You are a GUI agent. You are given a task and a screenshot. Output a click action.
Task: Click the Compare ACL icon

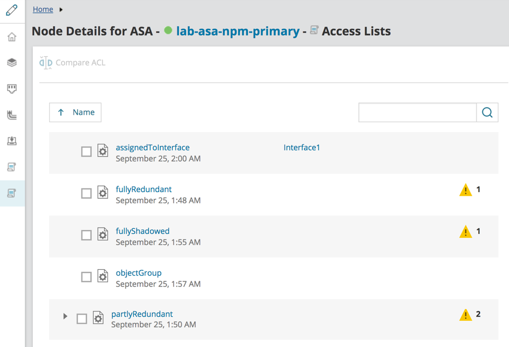coord(46,63)
